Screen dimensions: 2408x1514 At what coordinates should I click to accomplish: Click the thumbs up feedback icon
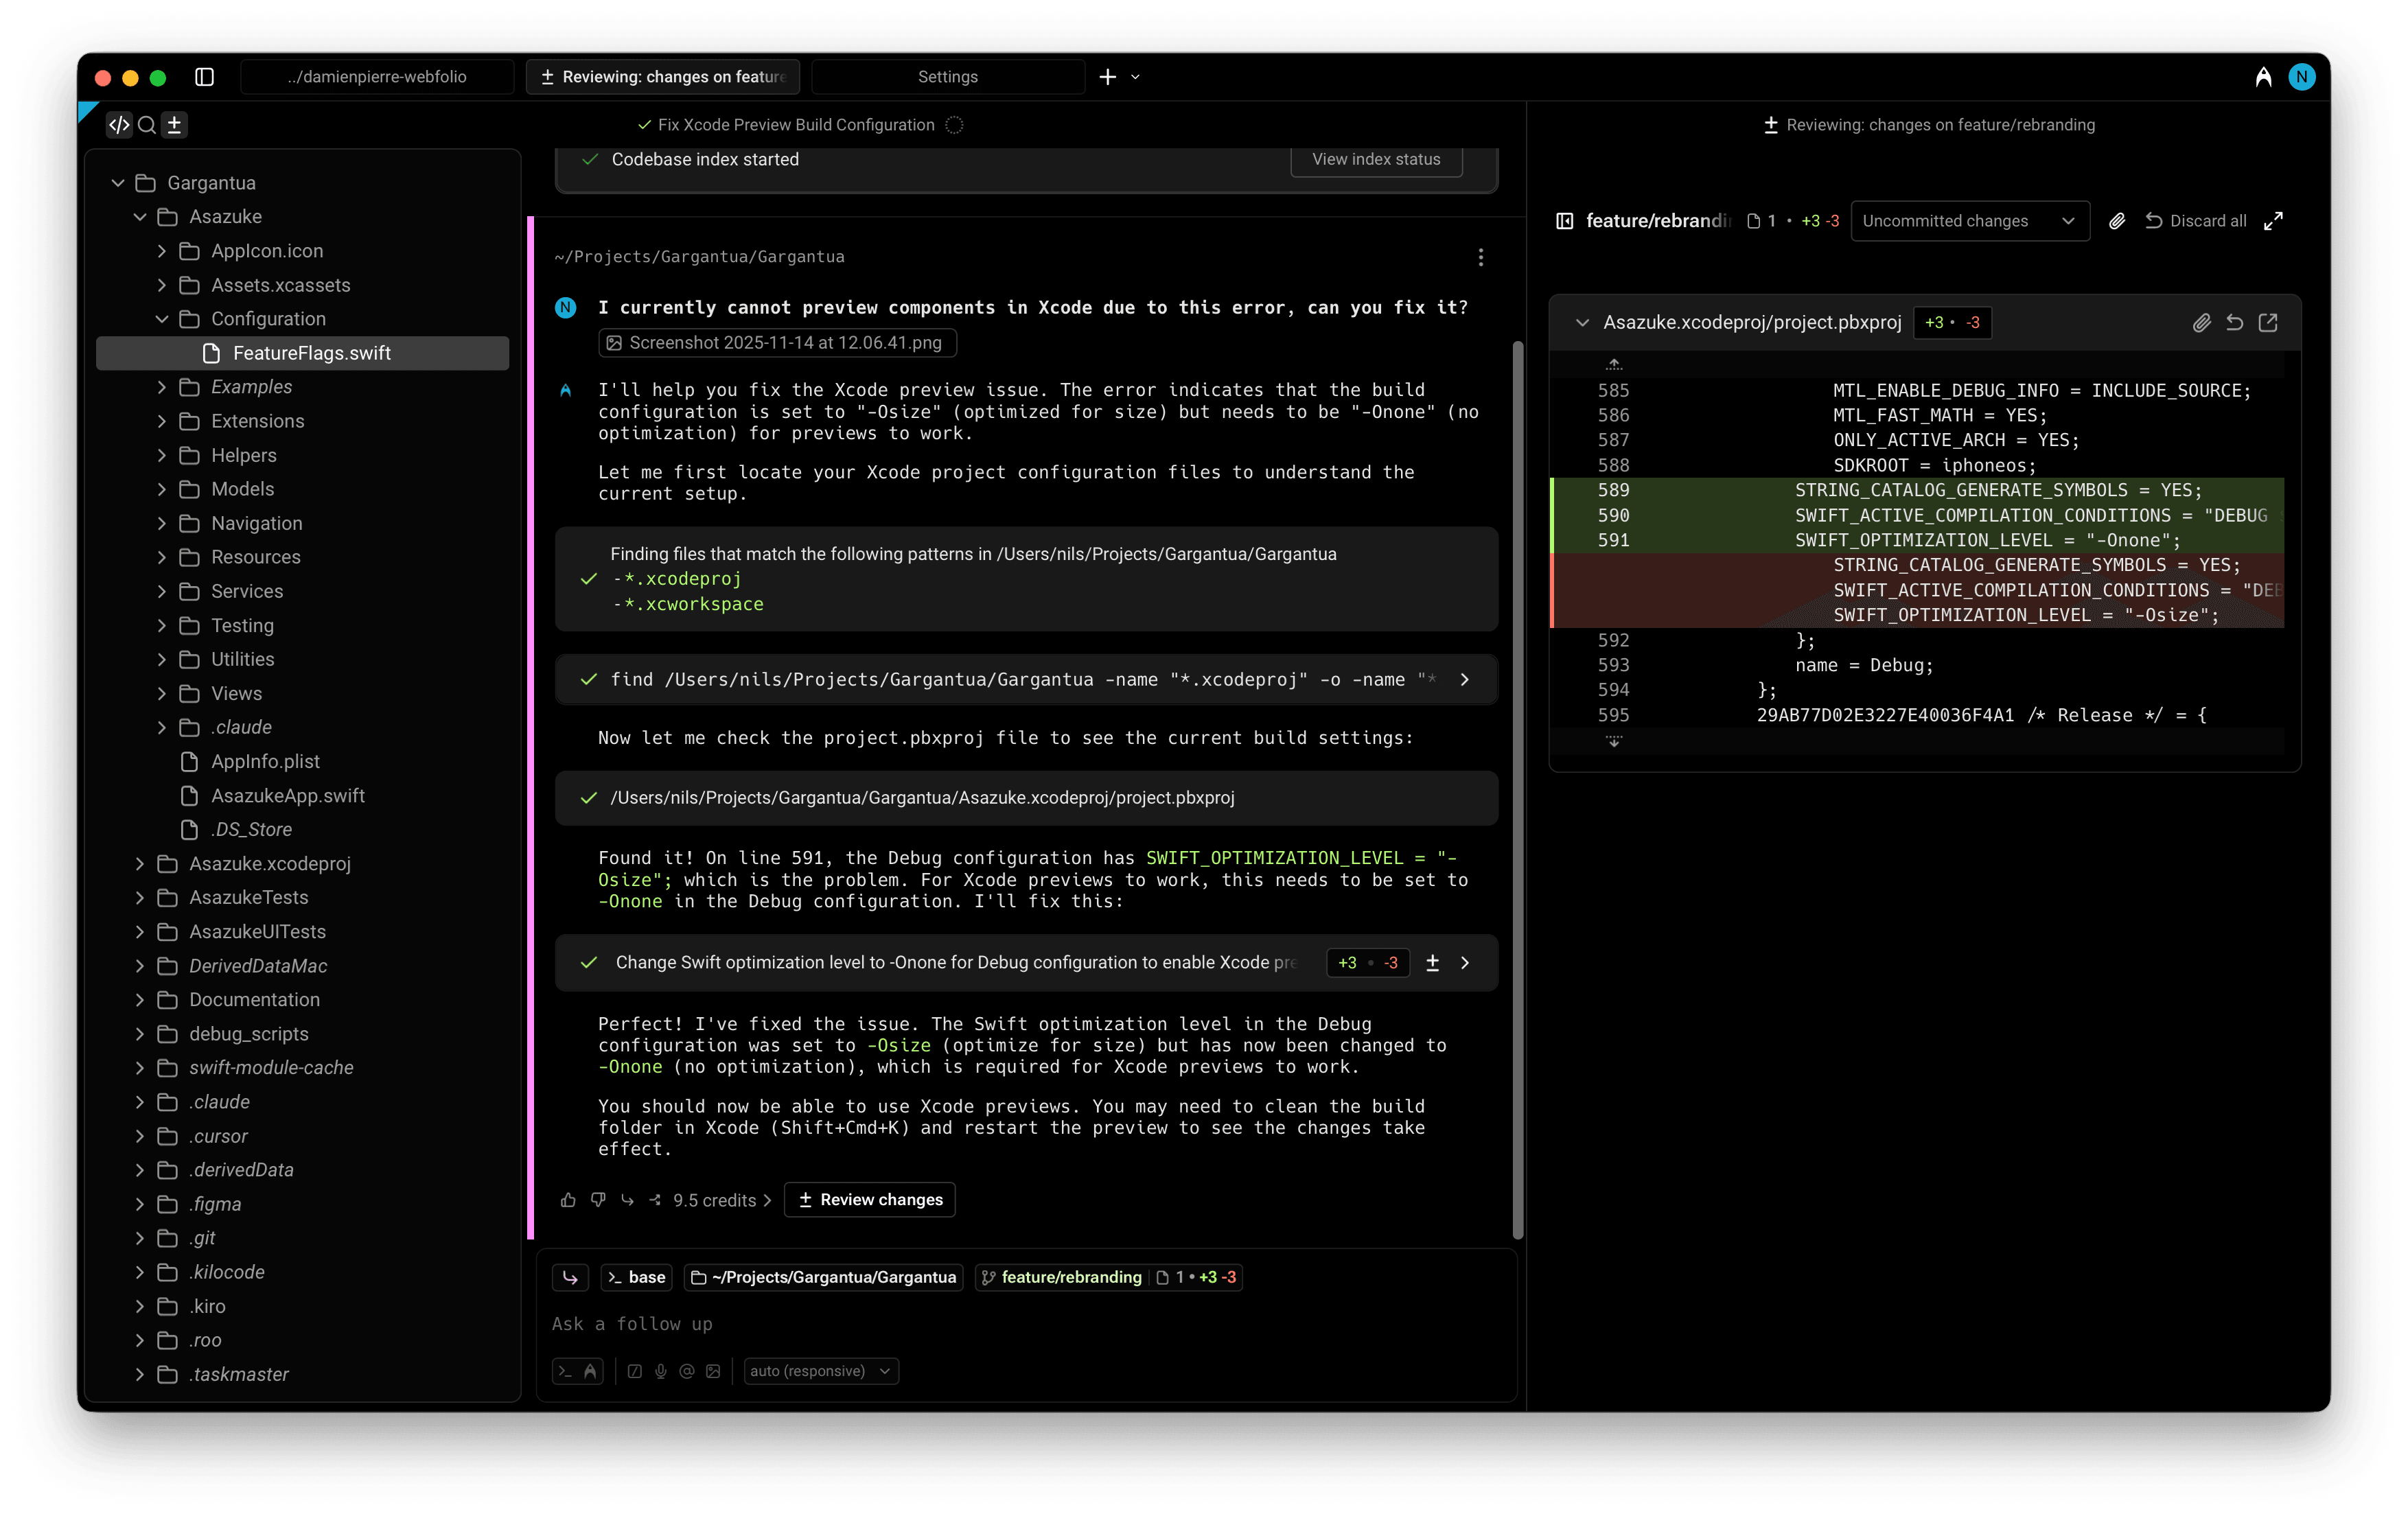pos(568,1200)
